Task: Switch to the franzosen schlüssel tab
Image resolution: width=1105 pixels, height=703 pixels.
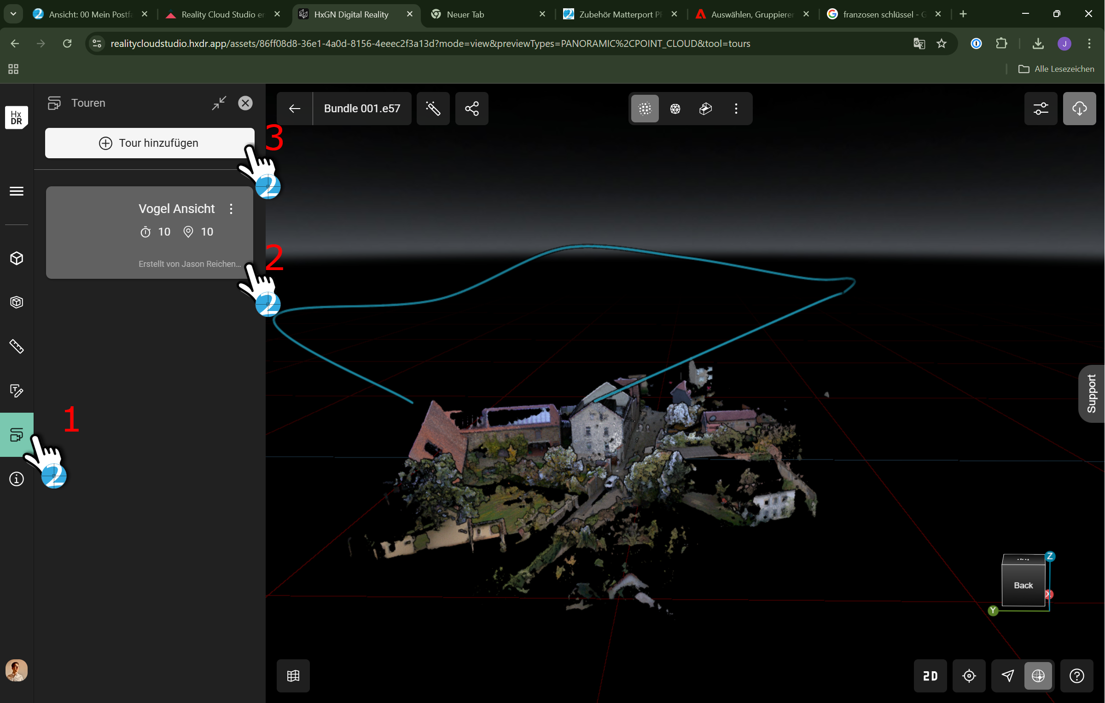Action: (885, 14)
